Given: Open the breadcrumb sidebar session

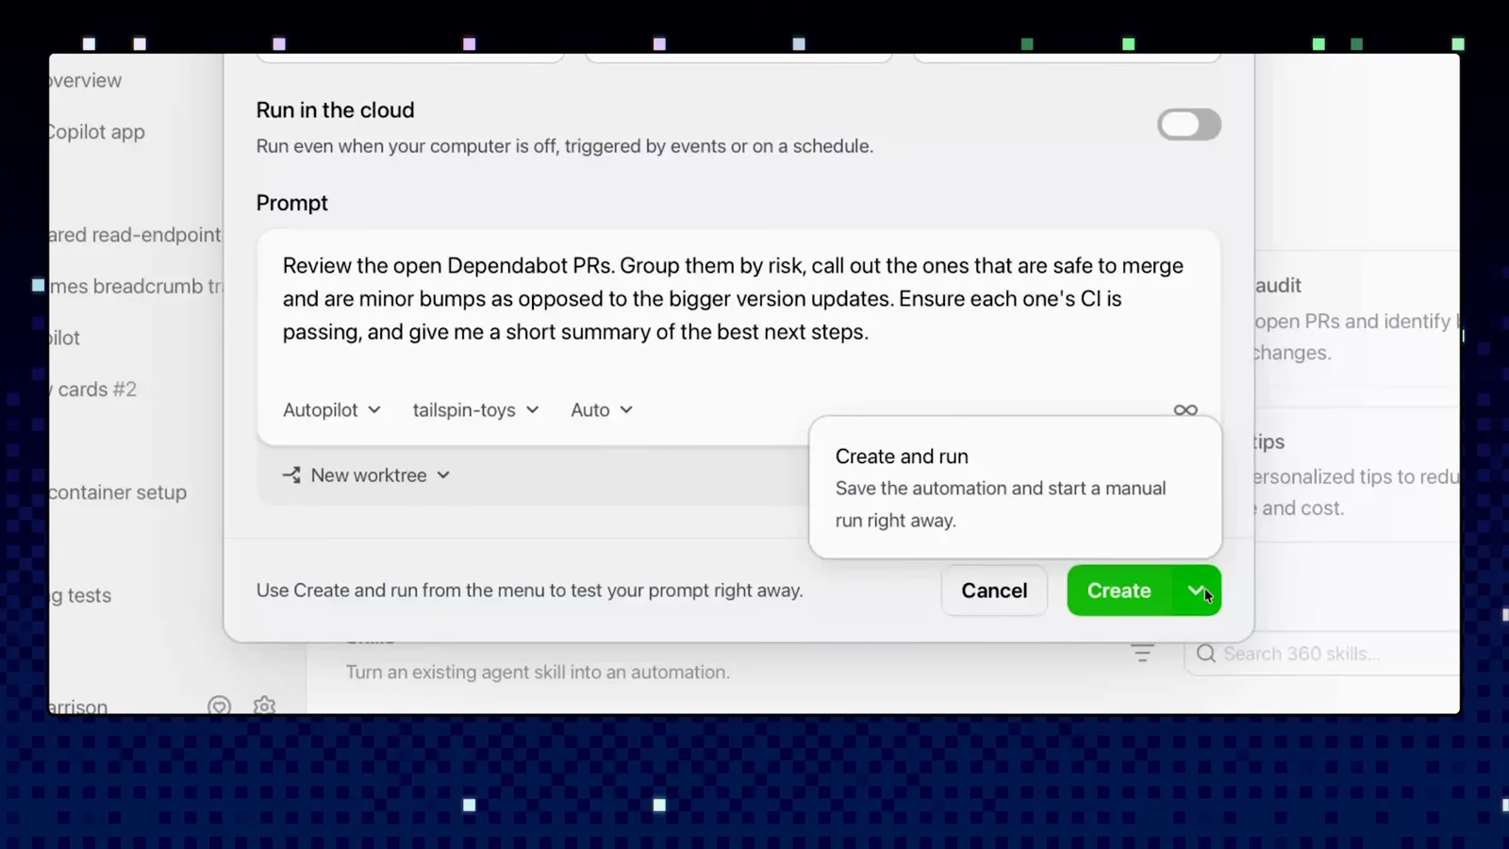Looking at the screenshot, I should 135,287.
